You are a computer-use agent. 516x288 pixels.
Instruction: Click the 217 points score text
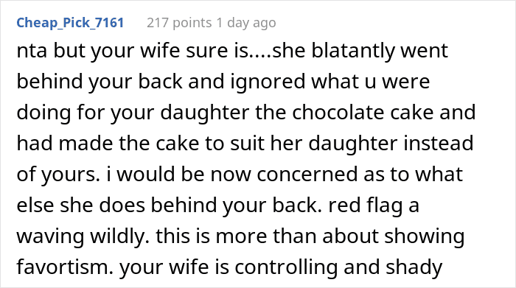tap(179, 23)
